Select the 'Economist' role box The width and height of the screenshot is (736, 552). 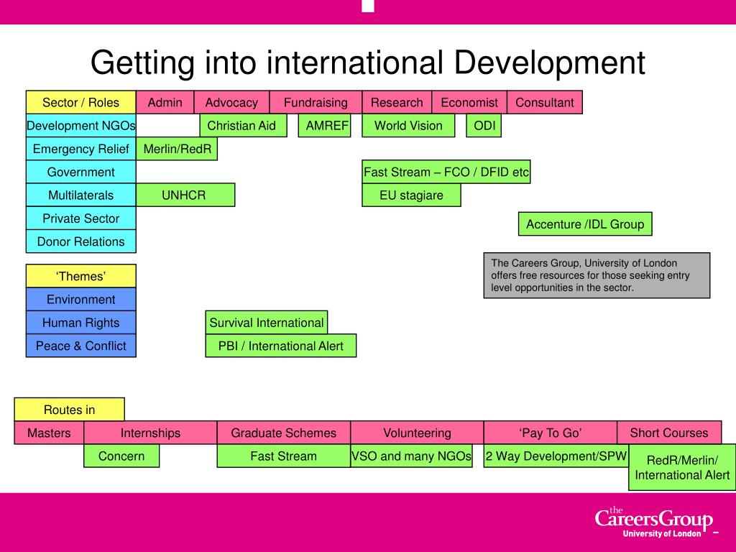tap(469, 102)
